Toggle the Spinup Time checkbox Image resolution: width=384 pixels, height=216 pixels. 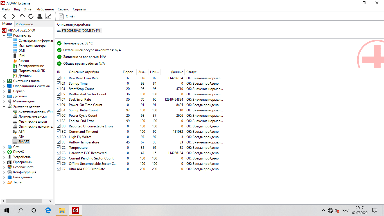pyautogui.click(x=58, y=83)
